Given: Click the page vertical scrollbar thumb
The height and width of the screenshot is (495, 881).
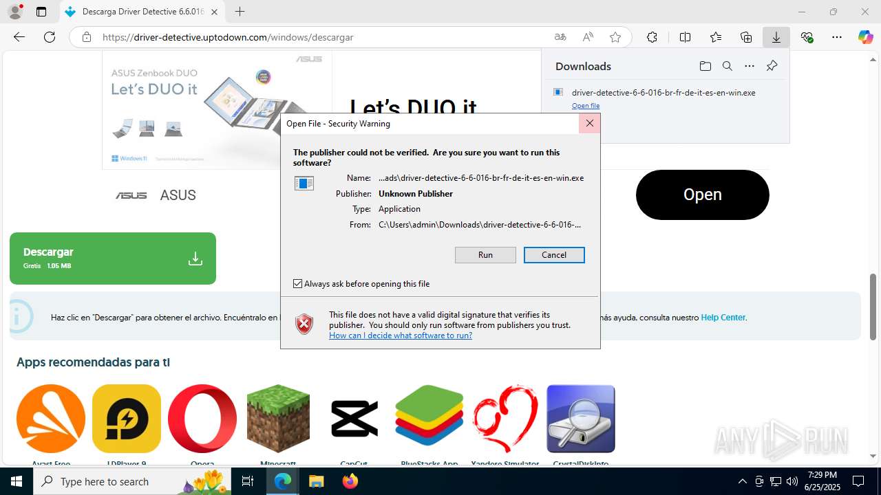Looking at the screenshot, I should click(x=873, y=307).
